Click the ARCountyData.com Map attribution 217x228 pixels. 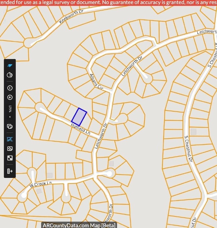pos(79,225)
